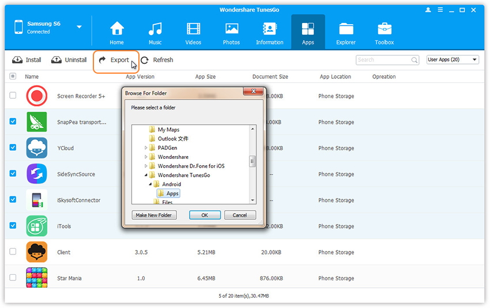Toggle the select-all checkbox in header

[13, 76]
